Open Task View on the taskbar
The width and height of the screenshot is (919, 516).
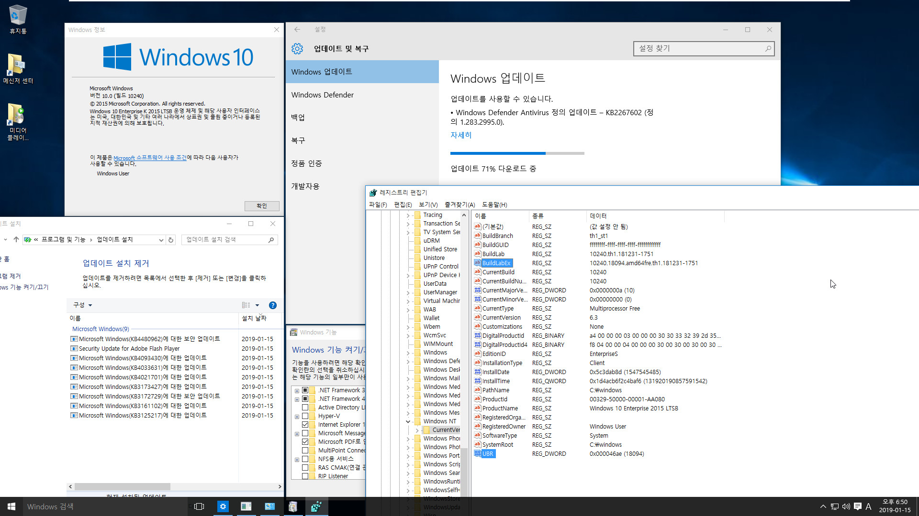coord(199,506)
